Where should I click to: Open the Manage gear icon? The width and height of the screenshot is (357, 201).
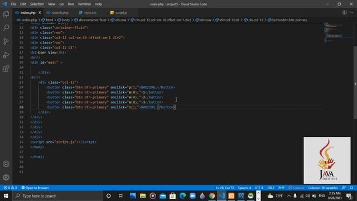(6, 178)
